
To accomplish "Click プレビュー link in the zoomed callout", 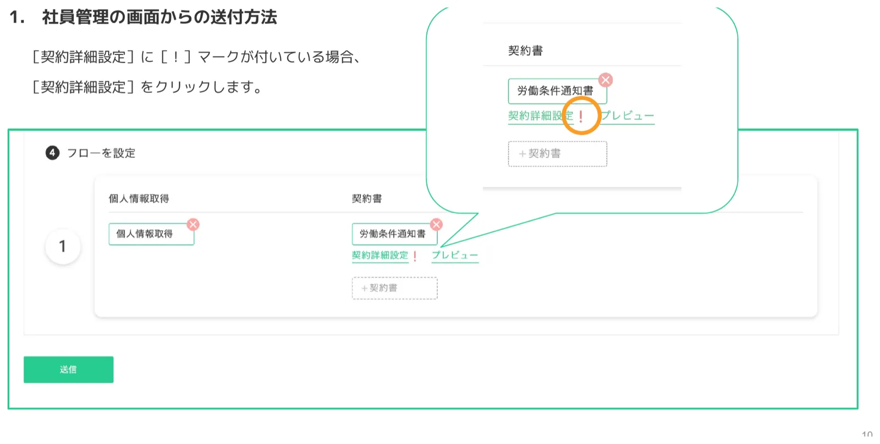I will 627,116.
